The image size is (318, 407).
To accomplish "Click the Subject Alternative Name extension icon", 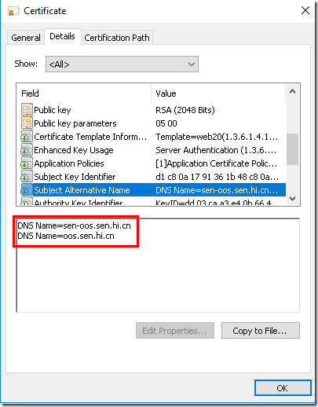I will point(27,190).
